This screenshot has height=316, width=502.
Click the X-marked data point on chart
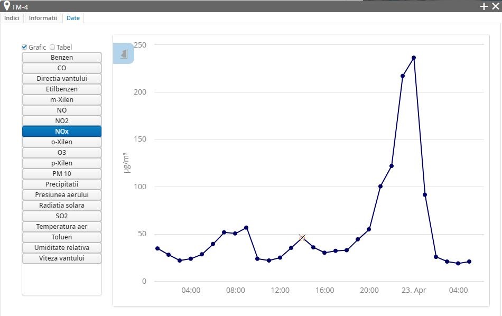302,238
